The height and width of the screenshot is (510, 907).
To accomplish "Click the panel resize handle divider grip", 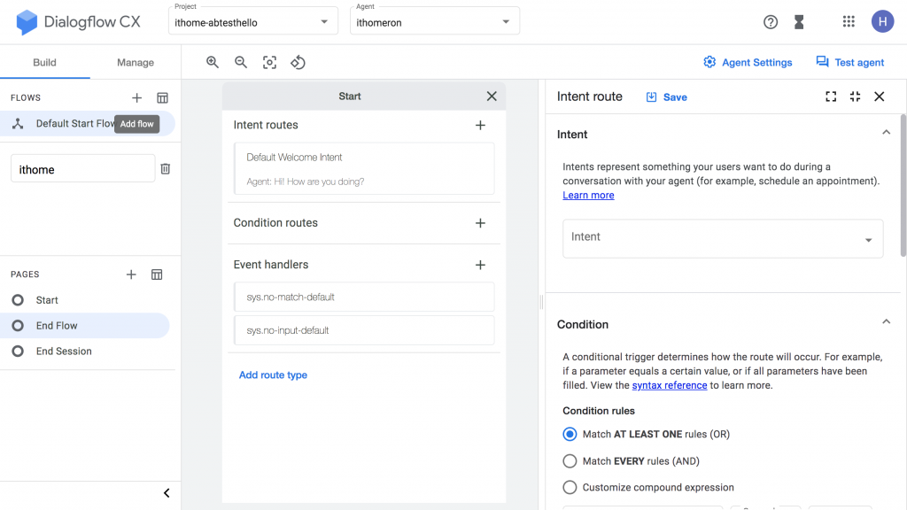I will (541, 302).
